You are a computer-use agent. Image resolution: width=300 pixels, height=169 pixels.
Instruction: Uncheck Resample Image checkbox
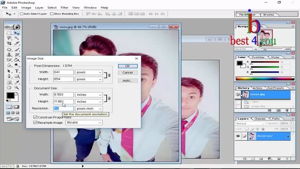[35, 123]
